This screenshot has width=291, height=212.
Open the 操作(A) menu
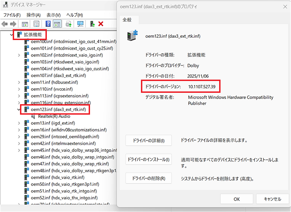33,15
